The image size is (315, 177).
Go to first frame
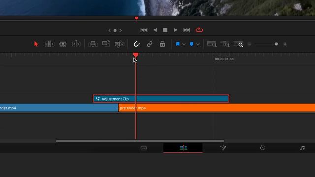(144, 30)
